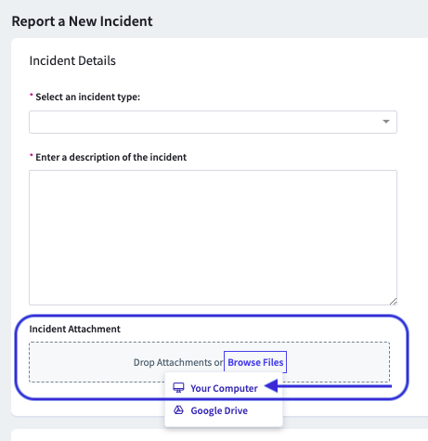The height and width of the screenshot is (441, 428).
Task: Click the textarea resize handle corner
Action: (x=393, y=301)
